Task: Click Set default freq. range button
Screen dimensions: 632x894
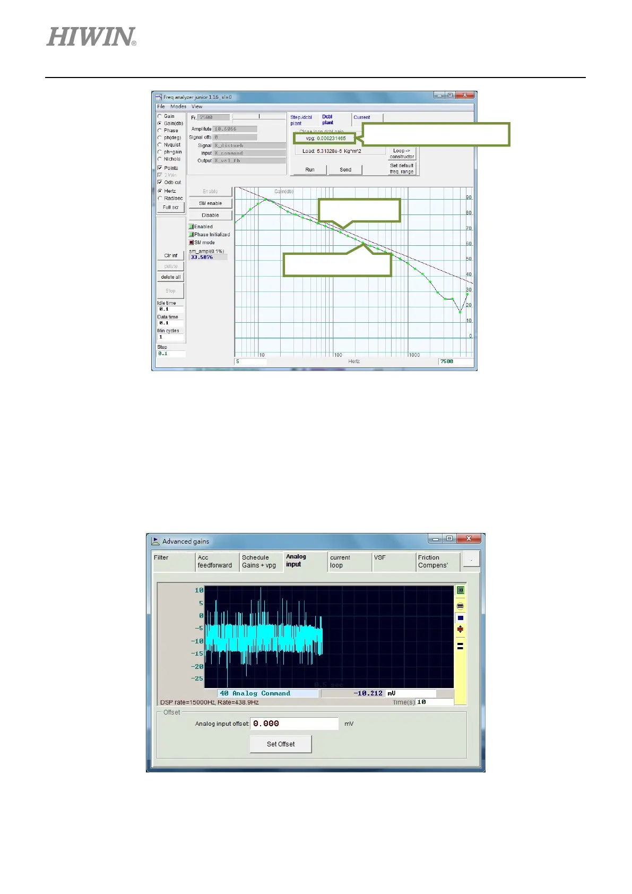Action: coord(402,169)
